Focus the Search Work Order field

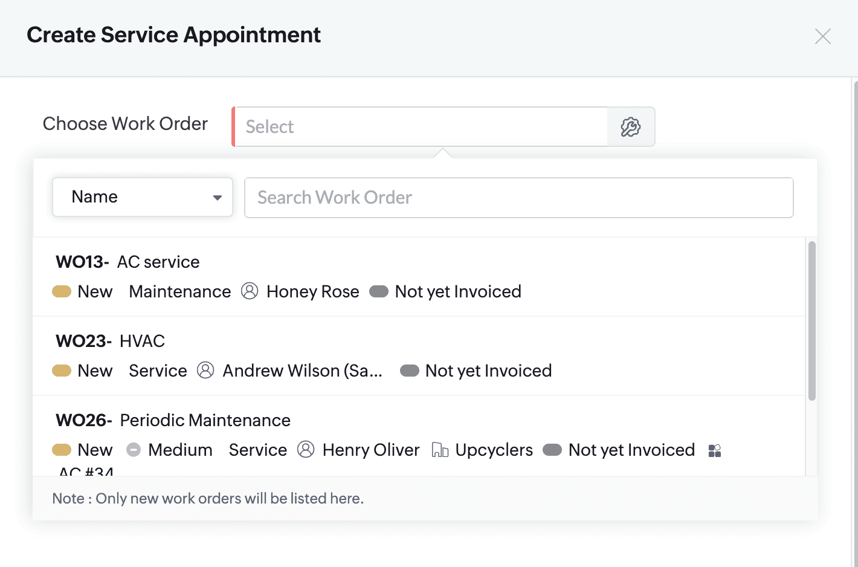coord(518,198)
